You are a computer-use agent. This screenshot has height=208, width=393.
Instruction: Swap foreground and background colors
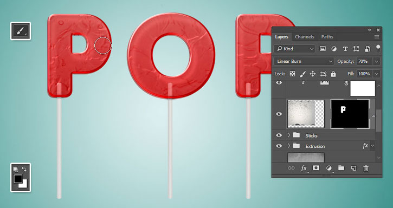24,170
